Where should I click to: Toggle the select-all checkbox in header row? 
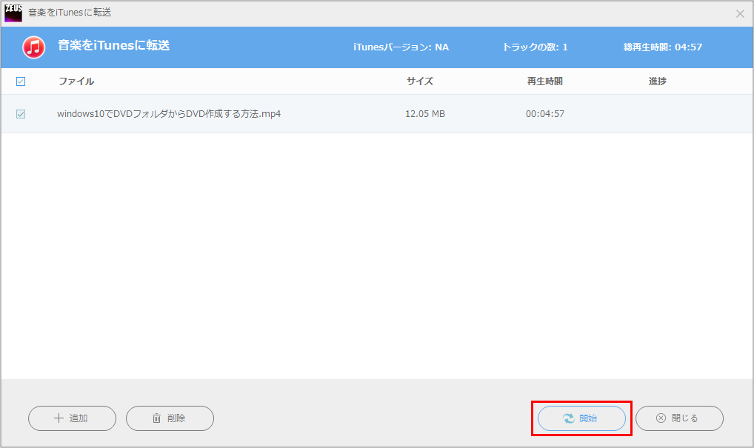(x=21, y=81)
